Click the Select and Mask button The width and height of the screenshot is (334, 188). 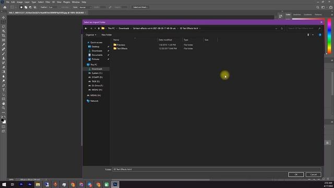coord(140,7)
